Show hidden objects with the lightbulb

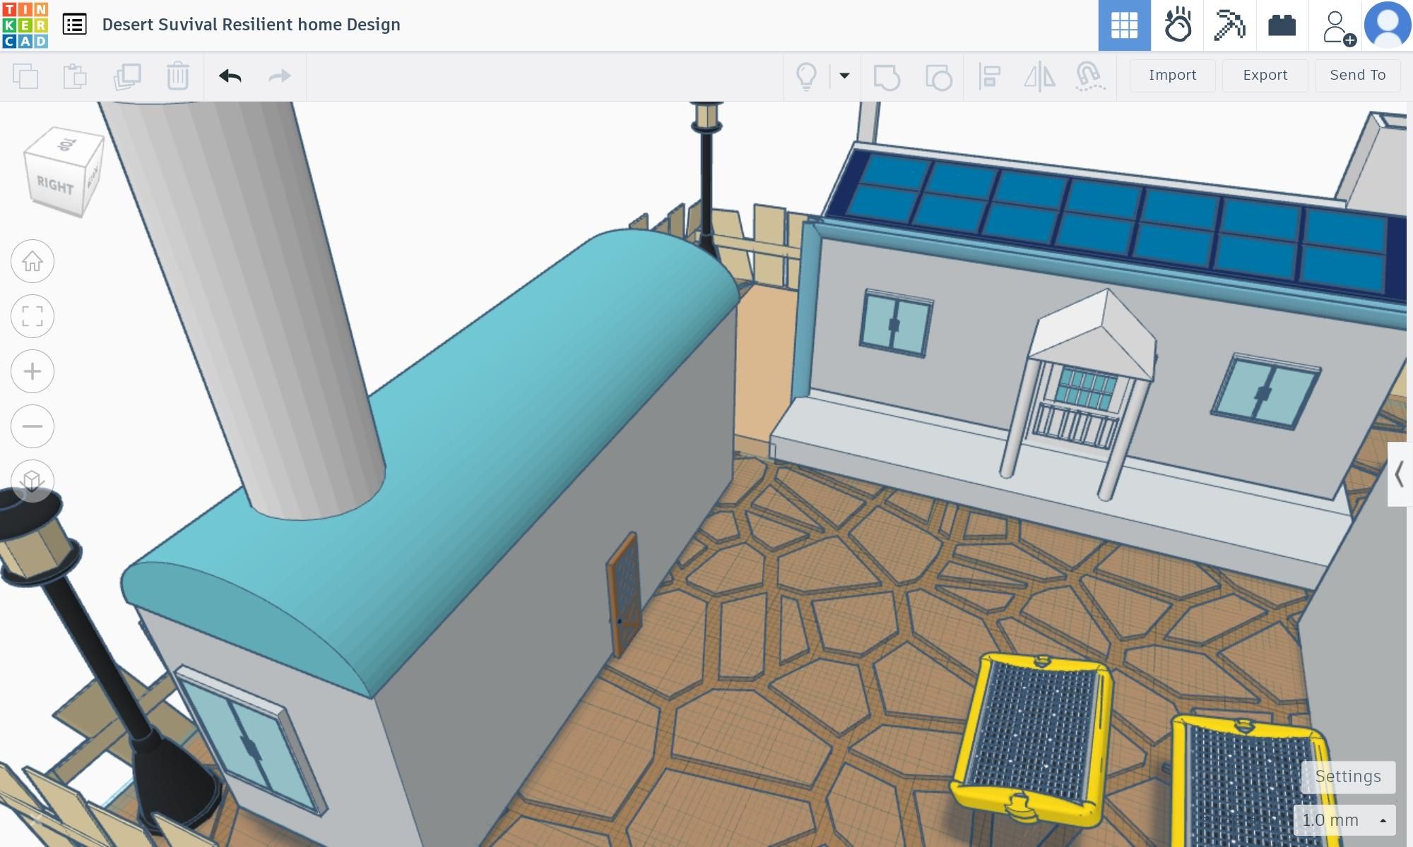coord(808,76)
